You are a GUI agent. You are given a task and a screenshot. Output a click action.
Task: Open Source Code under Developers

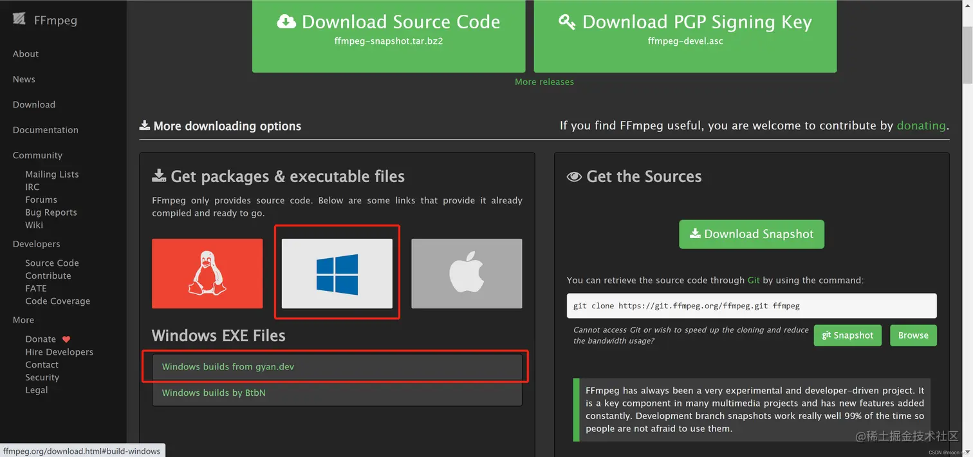point(52,263)
